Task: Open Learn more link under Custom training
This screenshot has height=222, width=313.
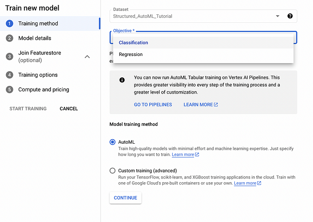Action: 245,183
